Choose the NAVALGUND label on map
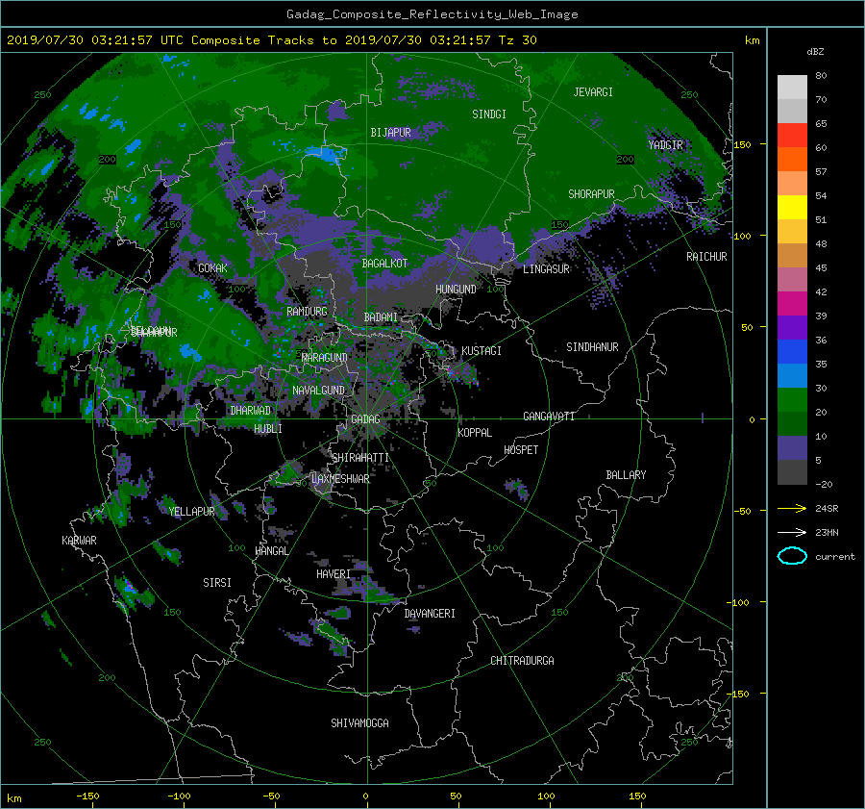Viewport: 865px width, 809px height. click(318, 390)
